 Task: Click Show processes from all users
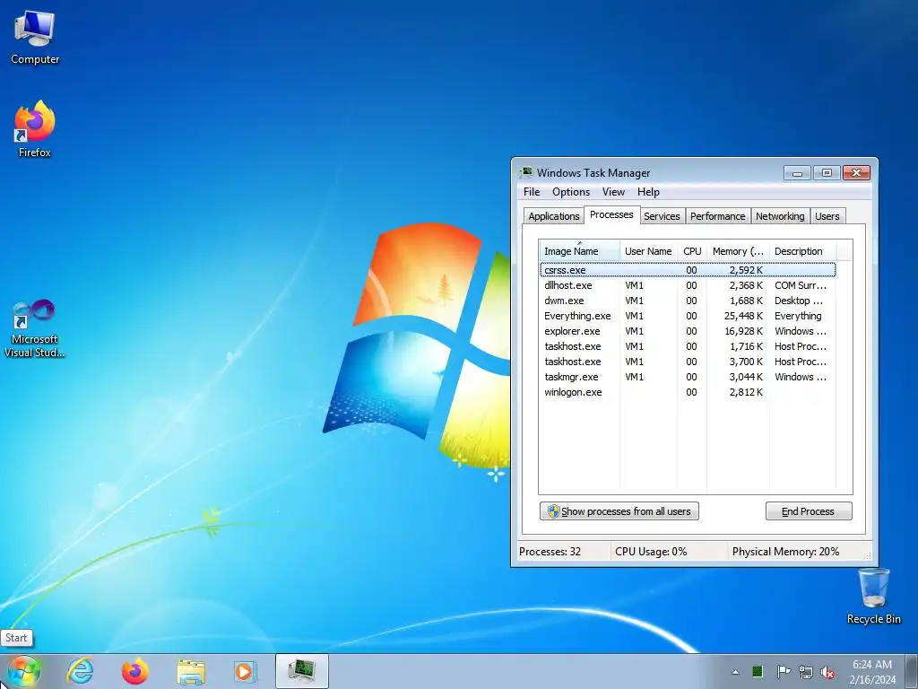[x=619, y=510]
